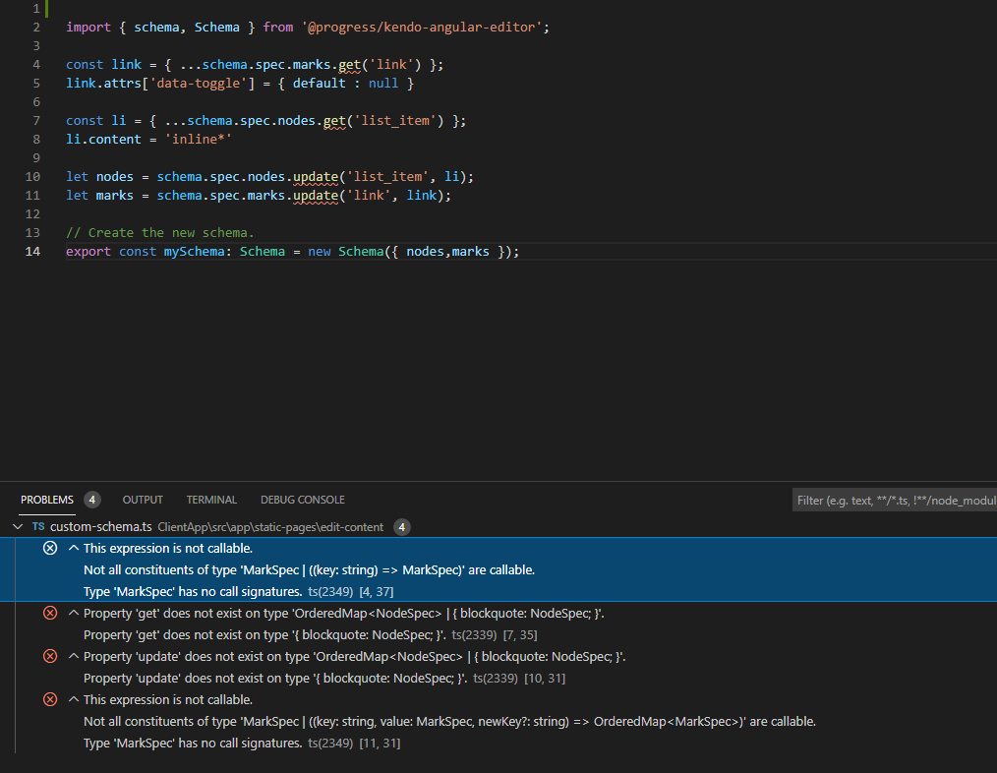Click the TS file icon for custom-schema.ts
The width and height of the screenshot is (997, 773).
[x=38, y=527]
